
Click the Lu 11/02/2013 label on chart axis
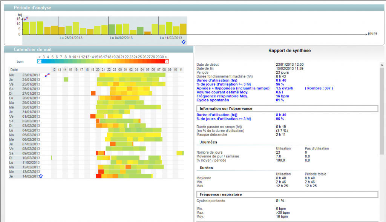(171, 38)
